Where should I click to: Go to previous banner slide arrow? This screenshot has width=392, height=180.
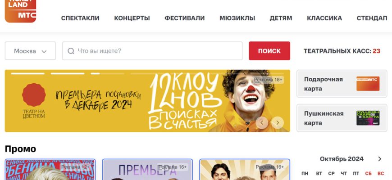262,122
